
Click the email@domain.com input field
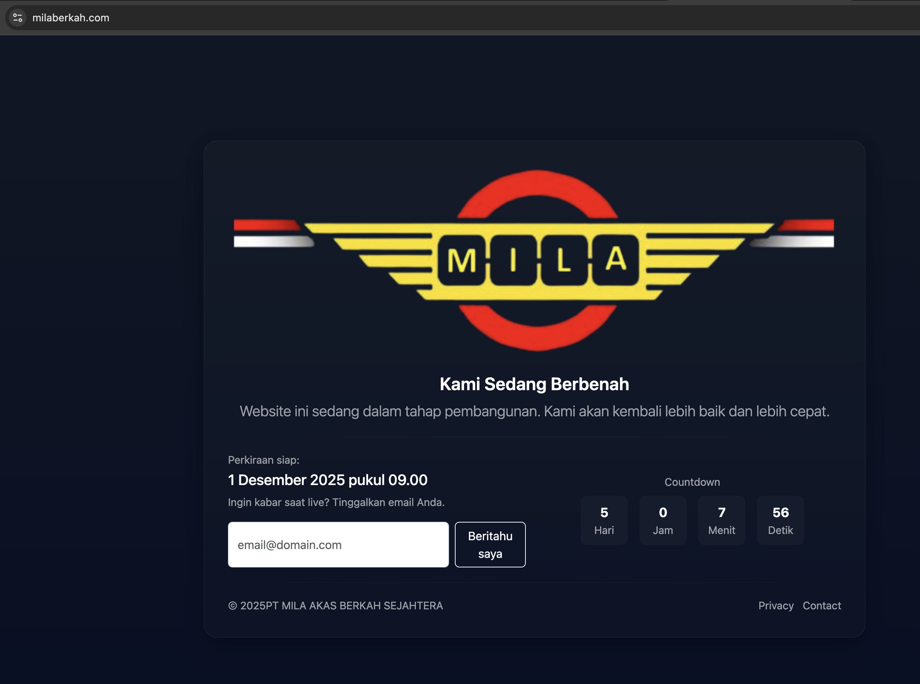[x=338, y=545]
